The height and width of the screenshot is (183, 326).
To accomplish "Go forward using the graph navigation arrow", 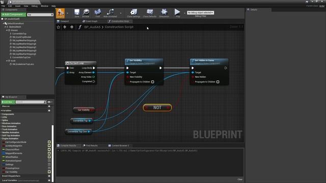I will [72, 27].
